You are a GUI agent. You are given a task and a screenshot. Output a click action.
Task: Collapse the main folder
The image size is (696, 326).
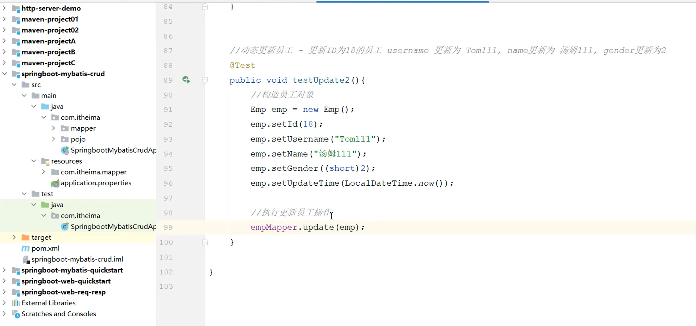click(24, 95)
